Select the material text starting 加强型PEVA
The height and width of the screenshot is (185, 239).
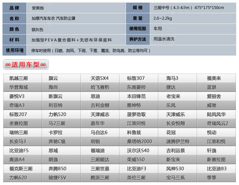point(72,40)
